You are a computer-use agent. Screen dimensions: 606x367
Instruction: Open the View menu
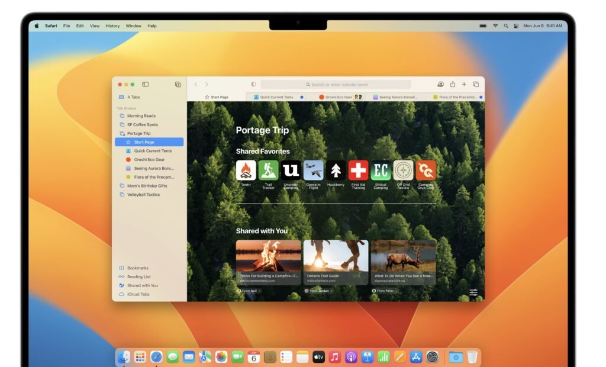tap(95, 26)
